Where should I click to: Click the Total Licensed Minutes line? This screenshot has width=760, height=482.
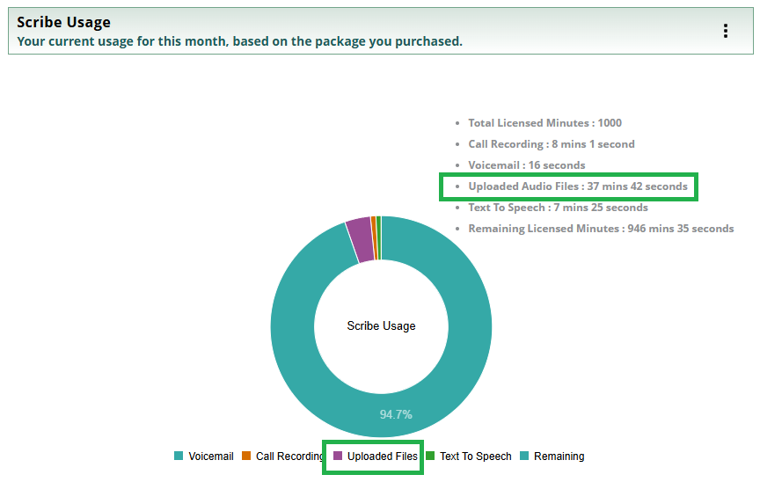[544, 123]
